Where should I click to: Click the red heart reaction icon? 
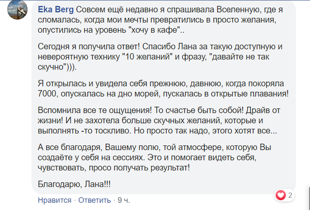(x=281, y=195)
